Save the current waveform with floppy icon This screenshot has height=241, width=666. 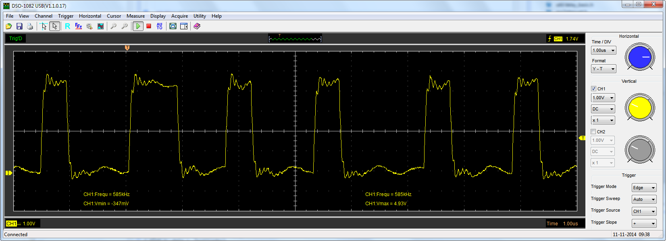pos(19,26)
